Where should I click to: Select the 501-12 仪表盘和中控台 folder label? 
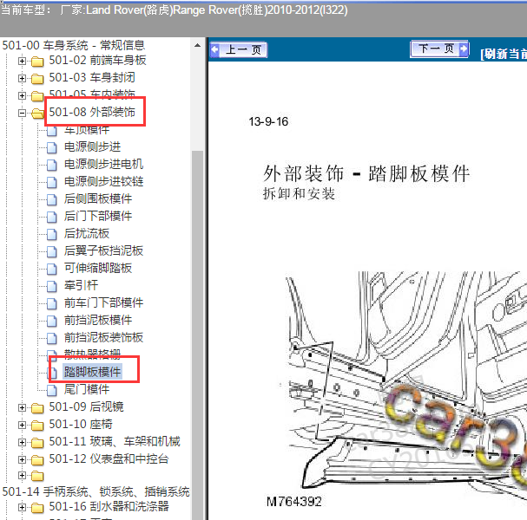109,459
